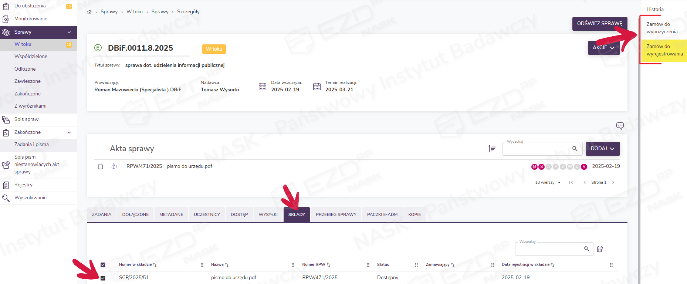
Task: Click the calendar icon next to Termin realizacji
Action: (x=317, y=87)
